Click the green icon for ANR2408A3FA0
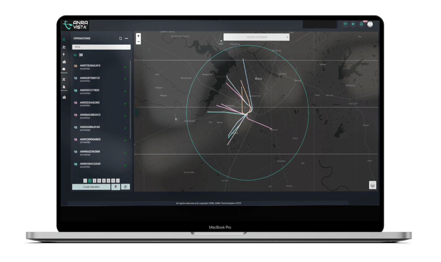This screenshot has height=262, width=441. click(125, 128)
